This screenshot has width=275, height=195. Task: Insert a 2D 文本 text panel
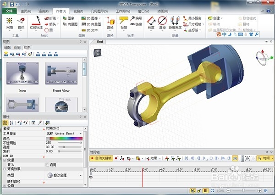pos(90,30)
